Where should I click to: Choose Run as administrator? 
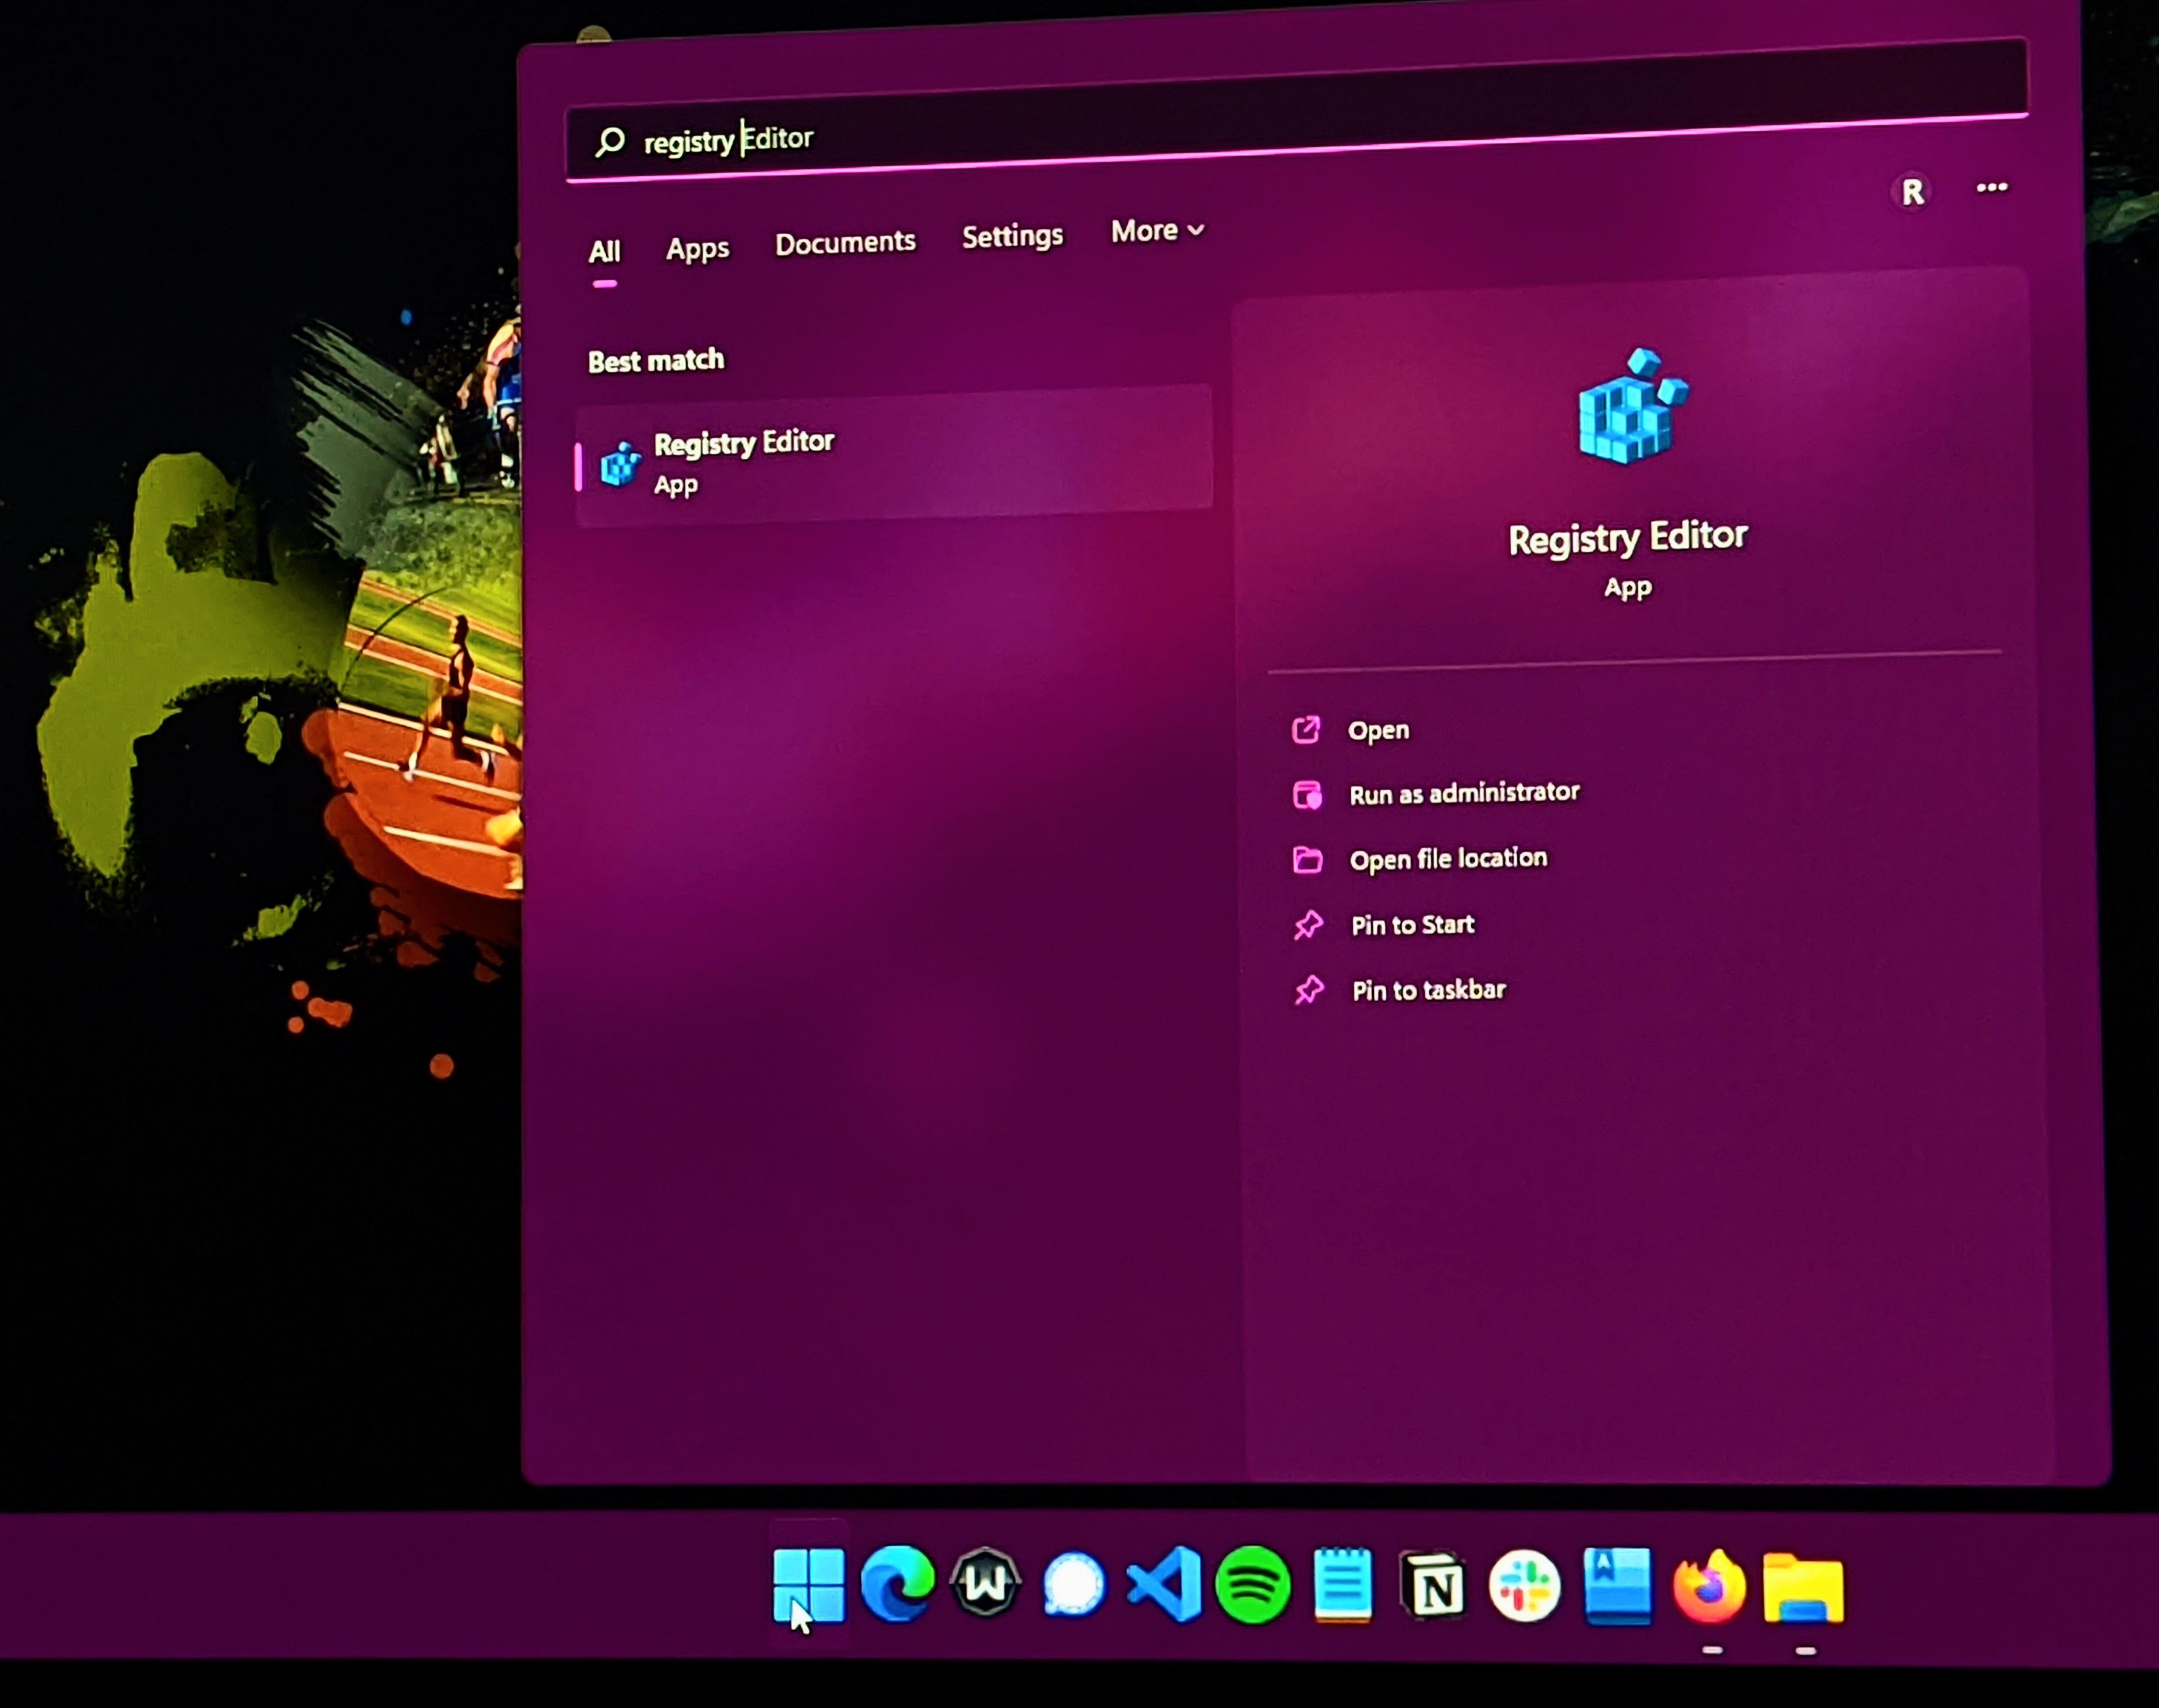pyautogui.click(x=1463, y=793)
